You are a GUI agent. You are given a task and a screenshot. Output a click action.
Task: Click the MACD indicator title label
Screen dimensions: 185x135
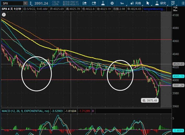(x=26, y=111)
